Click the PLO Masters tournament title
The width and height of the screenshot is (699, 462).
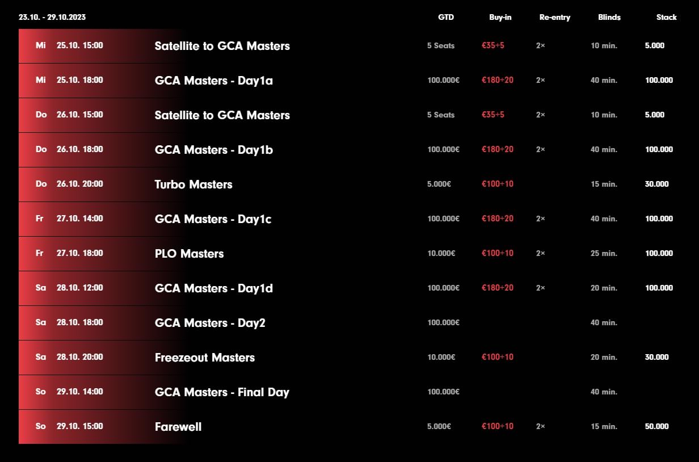[189, 254]
